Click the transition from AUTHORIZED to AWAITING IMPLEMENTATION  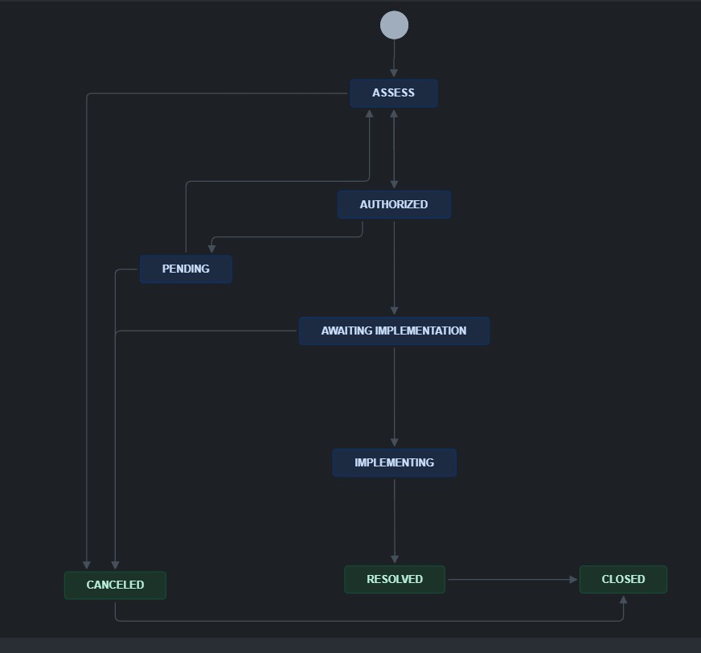point(394,268)
